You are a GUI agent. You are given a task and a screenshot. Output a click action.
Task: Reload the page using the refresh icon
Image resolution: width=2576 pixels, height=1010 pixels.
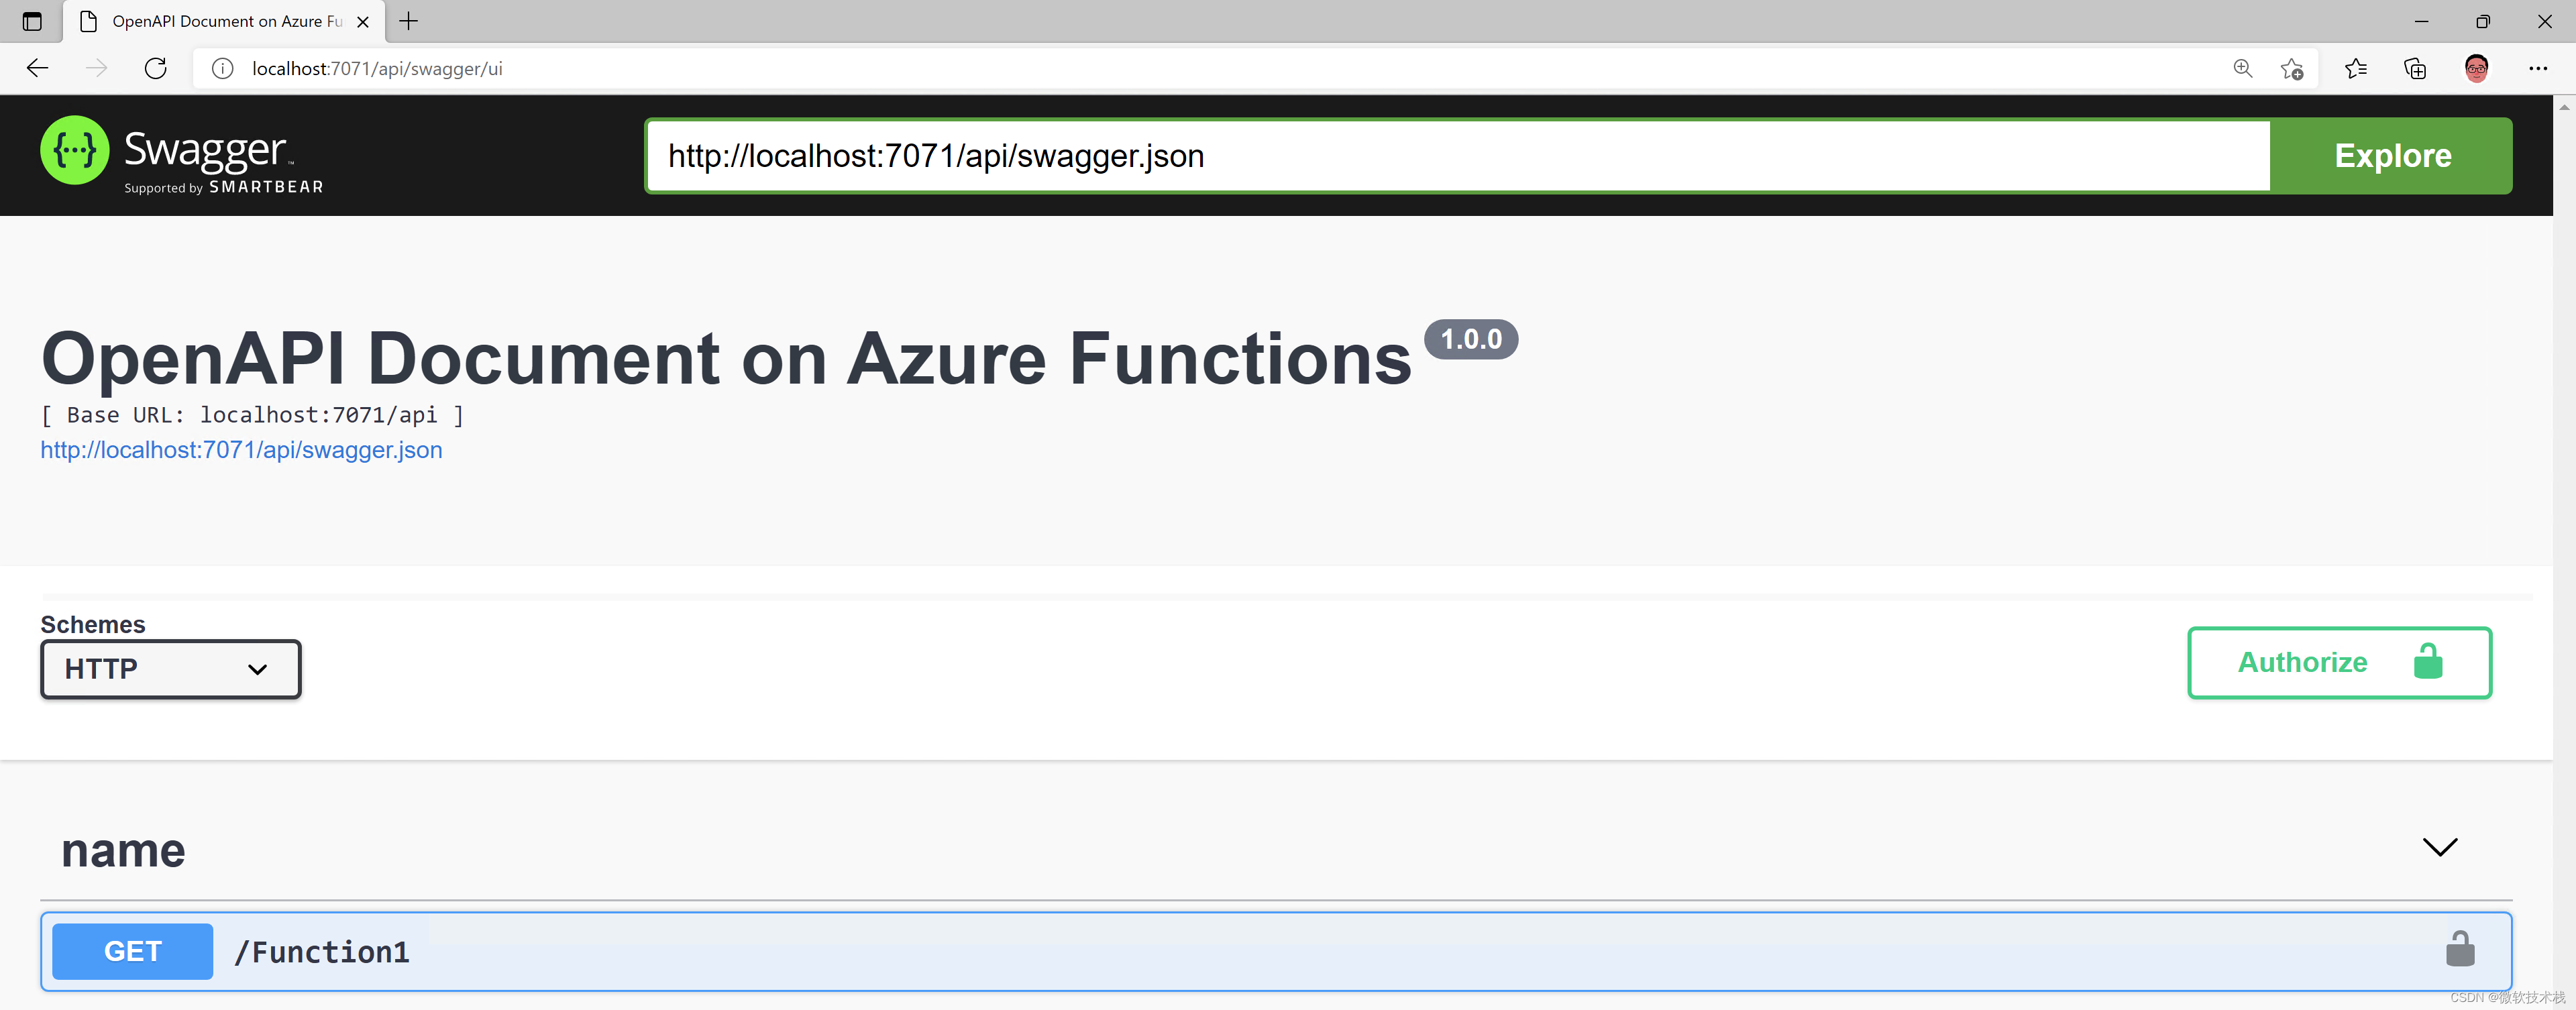(155, 68)
